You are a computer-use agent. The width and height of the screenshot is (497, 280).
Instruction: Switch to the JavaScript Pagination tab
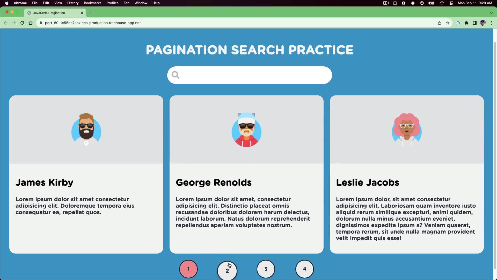coord(52,13)
